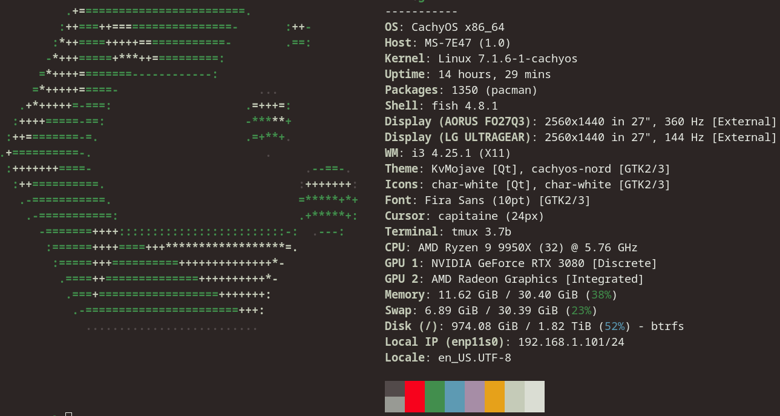The height and width of the screenshot is (416, 780).
Task: Click the bold 'OS' label
Action: pos(392,27)
